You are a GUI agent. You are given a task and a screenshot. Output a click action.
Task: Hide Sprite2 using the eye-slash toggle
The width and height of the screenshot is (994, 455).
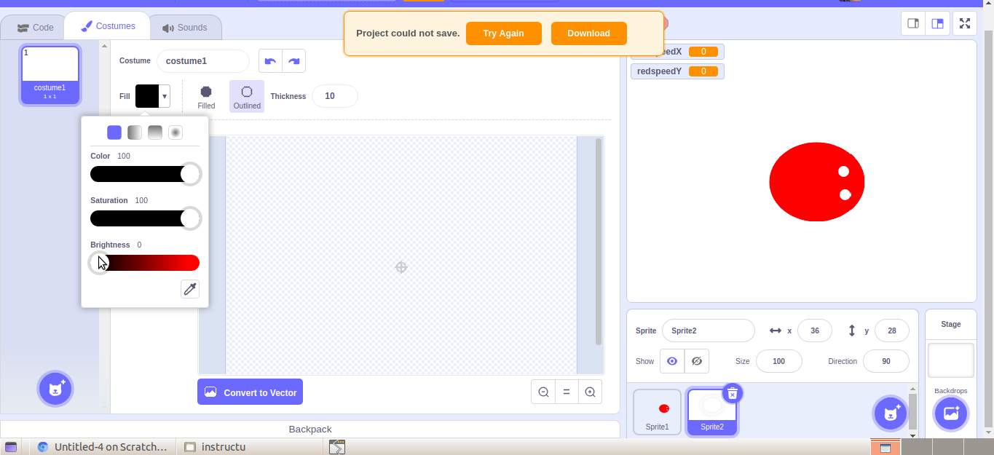[697, 360]
